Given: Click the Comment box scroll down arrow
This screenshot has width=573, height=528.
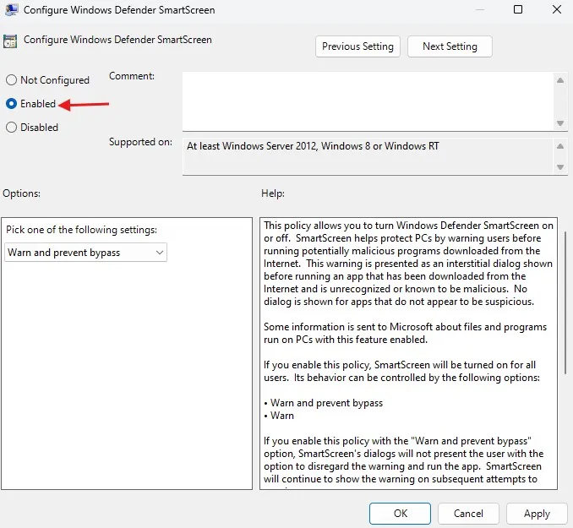Looking at the screenshot, I should pyautogui.click(x=560, y=123).
